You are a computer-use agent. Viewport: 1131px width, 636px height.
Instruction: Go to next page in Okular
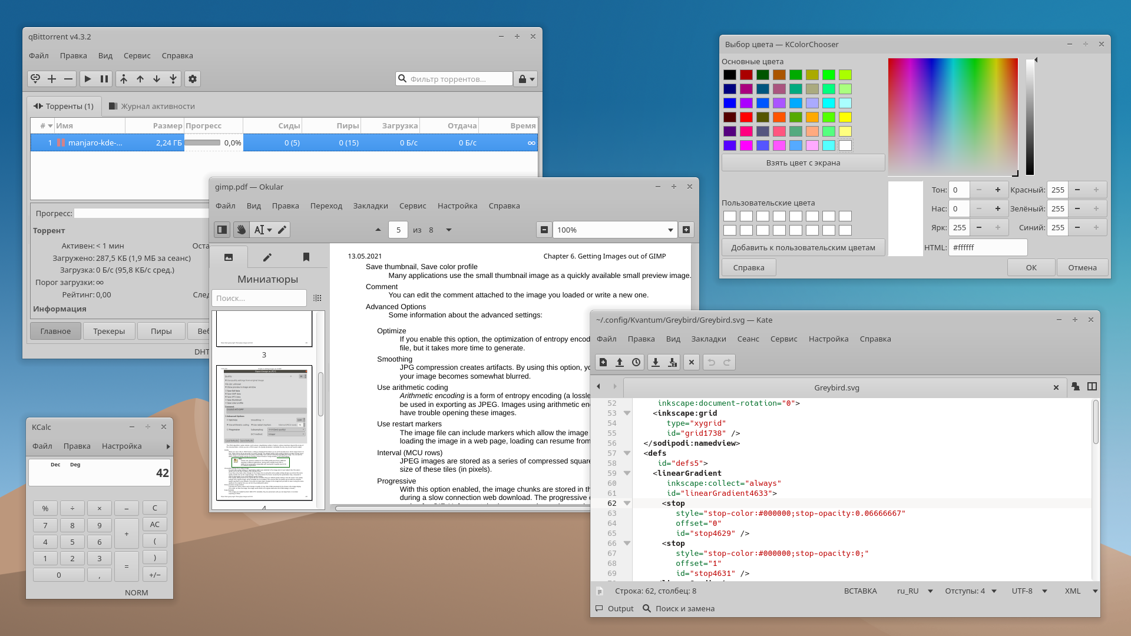(449, 230)
